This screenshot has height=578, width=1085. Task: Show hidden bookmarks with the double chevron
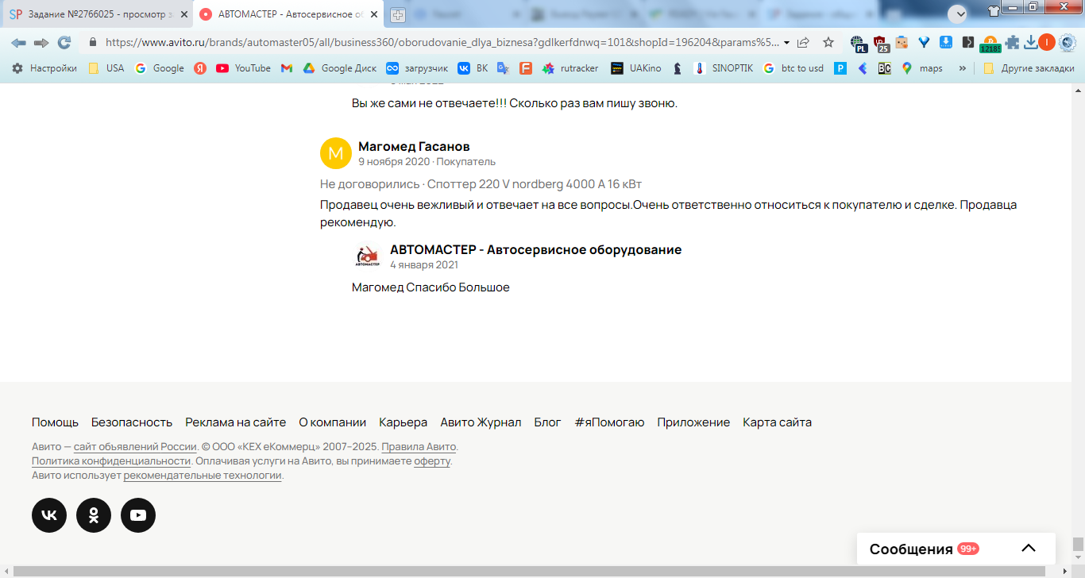963,68
